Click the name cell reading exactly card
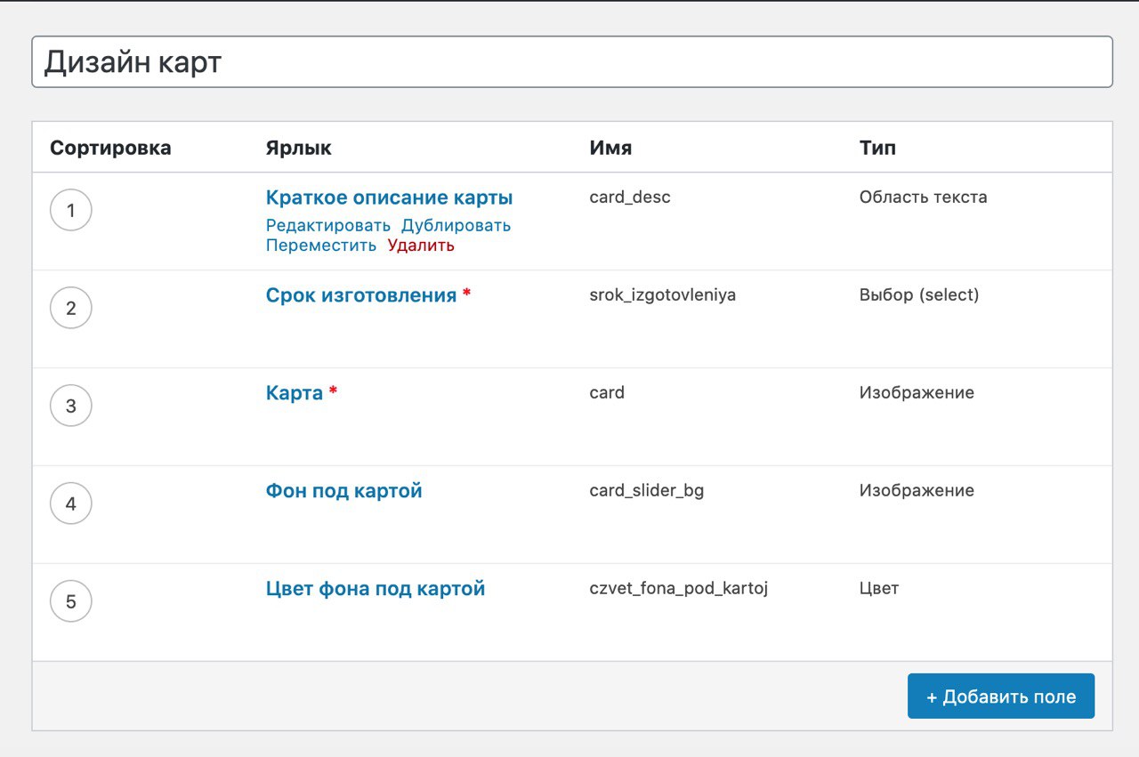Screen dimensions: 1139x757 pos(607,392)
